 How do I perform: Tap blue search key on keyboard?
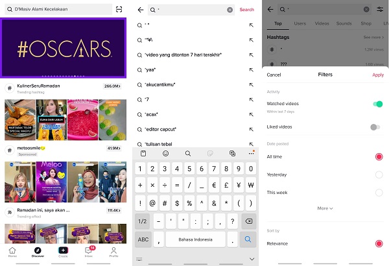(x=248, y=239)
